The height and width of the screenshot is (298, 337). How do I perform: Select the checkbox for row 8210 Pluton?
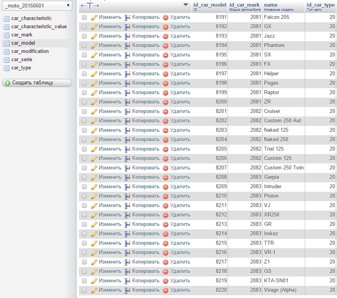click(84, 196)
